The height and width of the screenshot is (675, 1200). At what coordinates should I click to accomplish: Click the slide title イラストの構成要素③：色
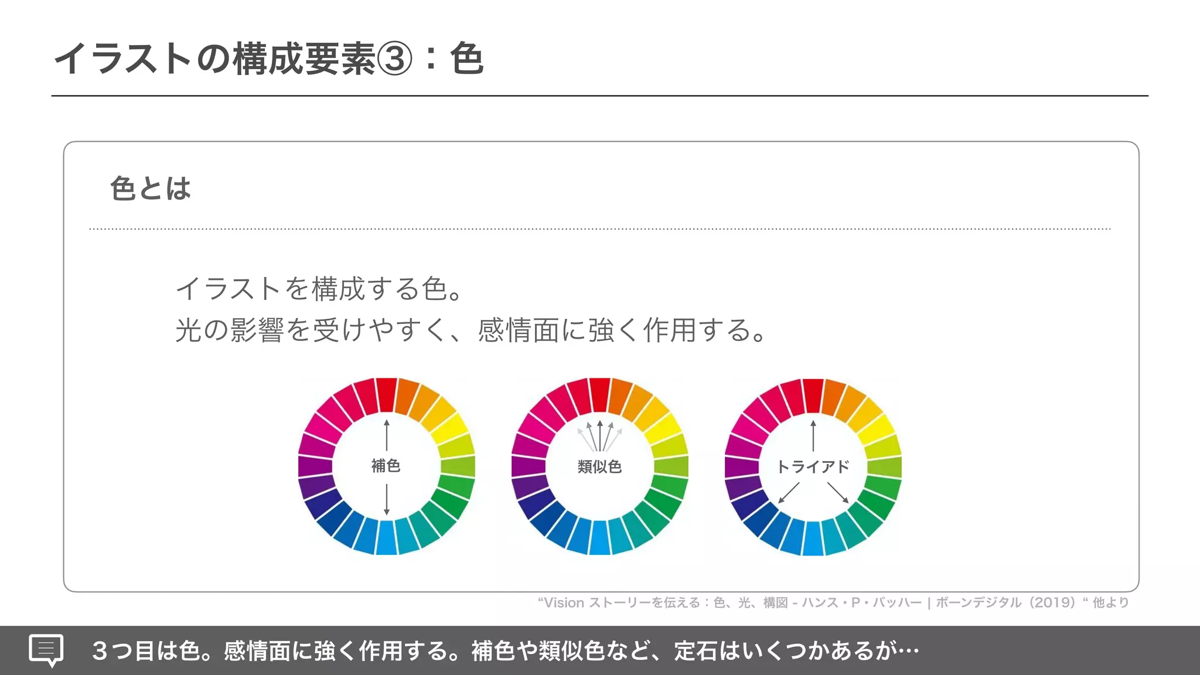(269, 59)
